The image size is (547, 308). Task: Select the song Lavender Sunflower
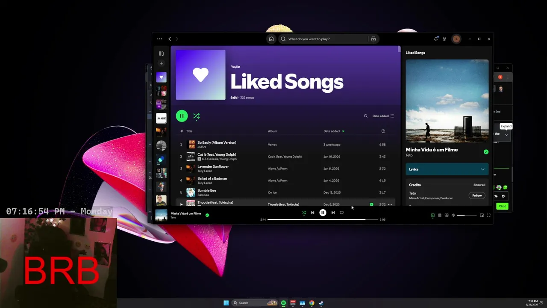tap(213, 166)
